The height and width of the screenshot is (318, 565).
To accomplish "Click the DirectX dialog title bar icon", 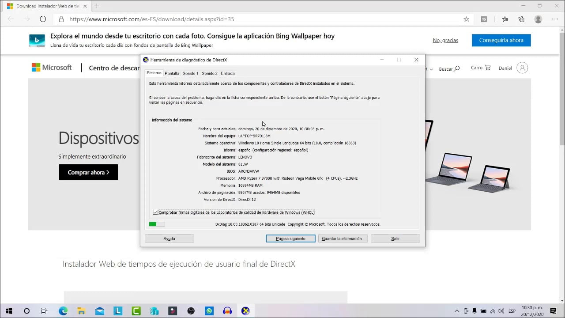I will point(146,60).
